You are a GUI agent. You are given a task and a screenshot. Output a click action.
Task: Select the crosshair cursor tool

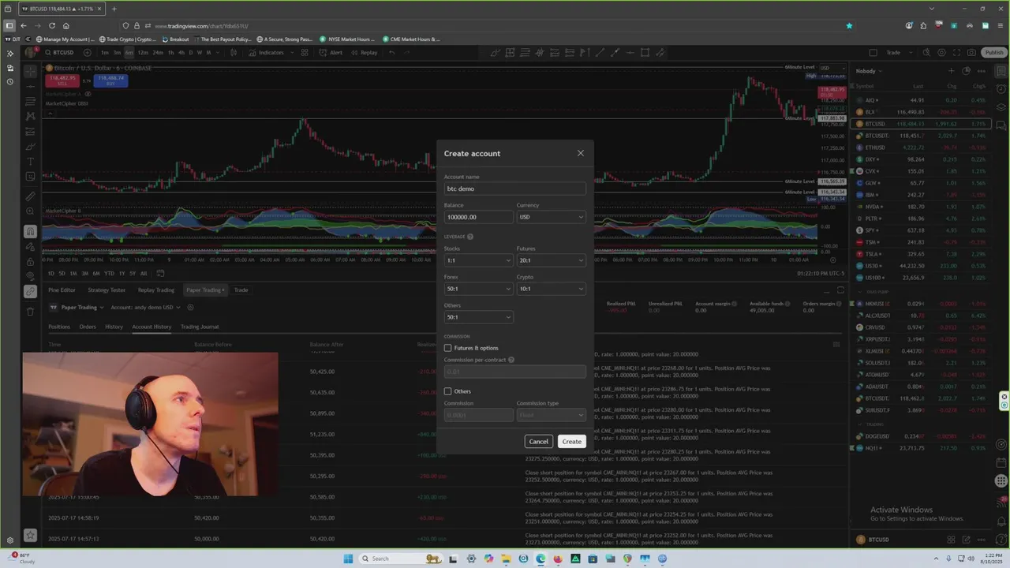pos(30,71)
